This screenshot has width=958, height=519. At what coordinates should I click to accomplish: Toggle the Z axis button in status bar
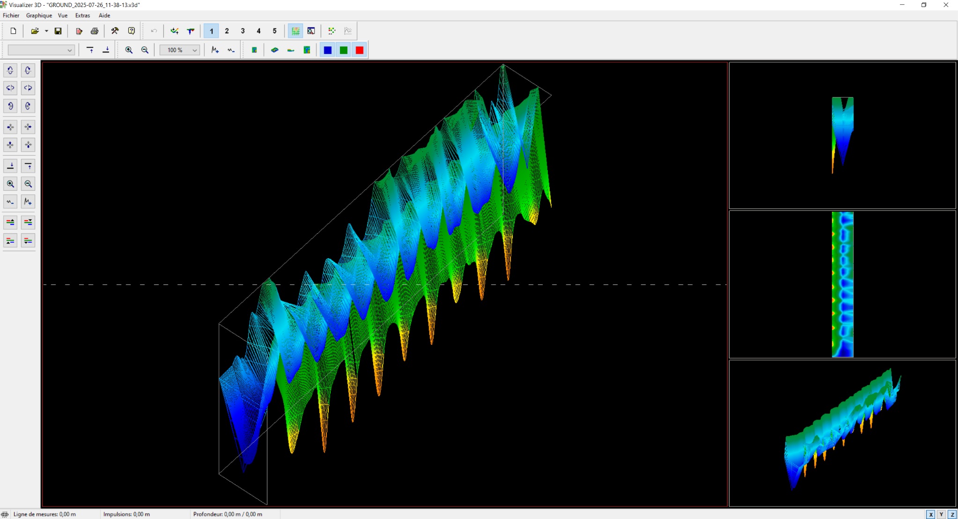point(952,514)
